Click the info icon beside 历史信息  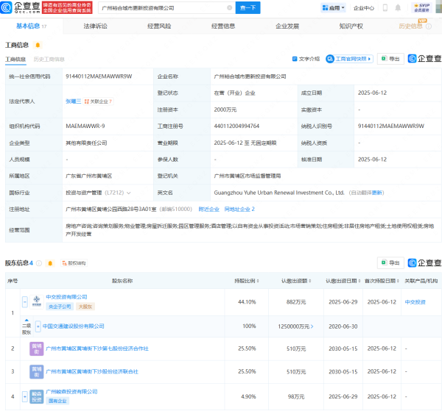429,26
